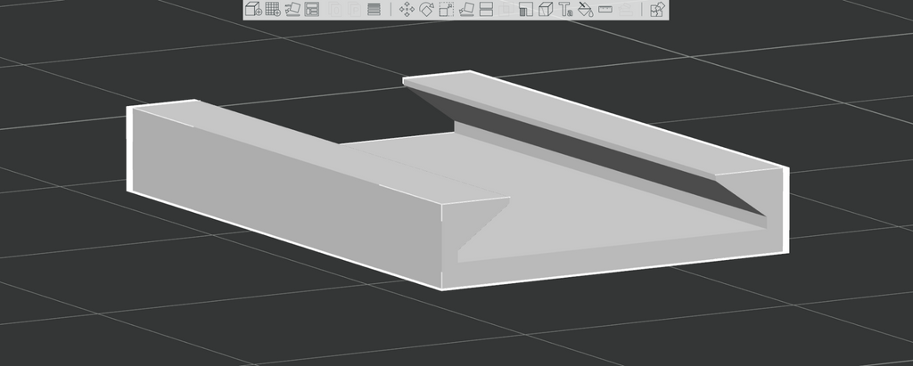Select the hollow box mesh tool

pos(546,9)
